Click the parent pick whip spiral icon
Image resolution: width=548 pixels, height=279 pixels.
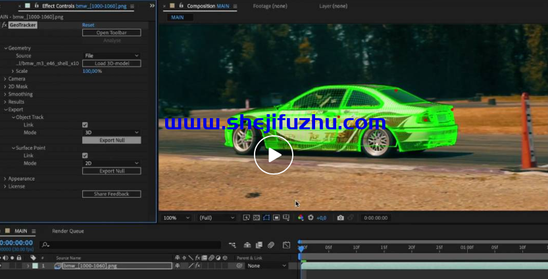(239, 266)
